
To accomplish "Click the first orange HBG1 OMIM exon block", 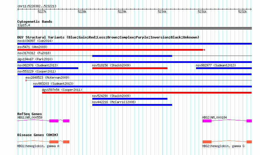I will (54, 142).
